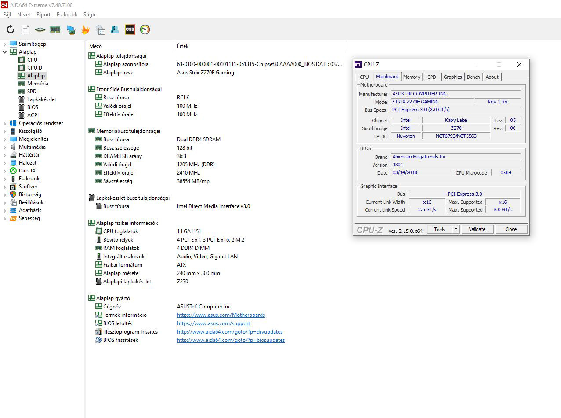Viewport: 561px width, 418px height.
Task: Click the memory module toolbar icon
Action: (x=55, y=29)
